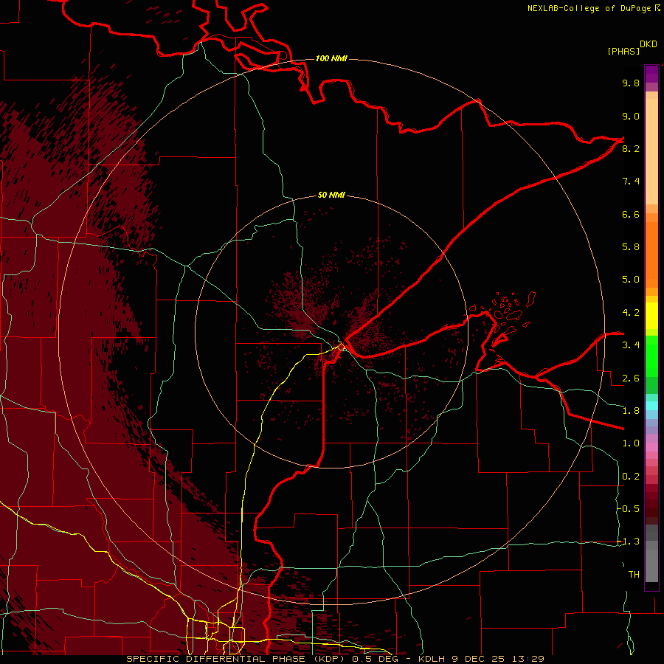Click the "100 NMI" range ring label
The image size is (664, 664).
pos(331,58)
